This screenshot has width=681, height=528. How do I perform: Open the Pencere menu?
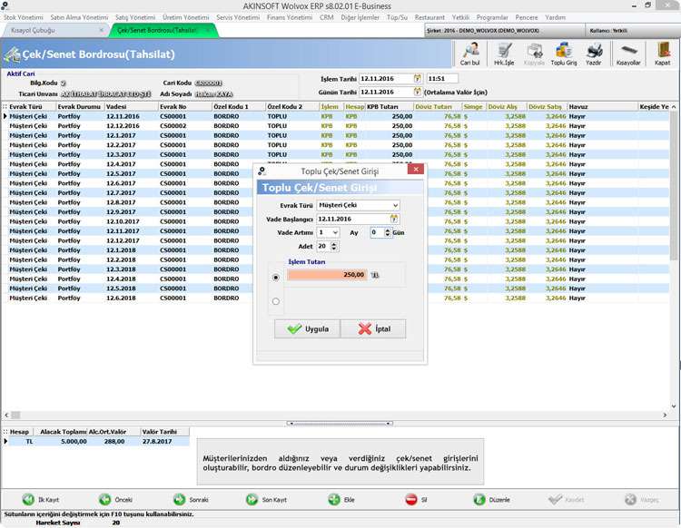click(527, 17)
